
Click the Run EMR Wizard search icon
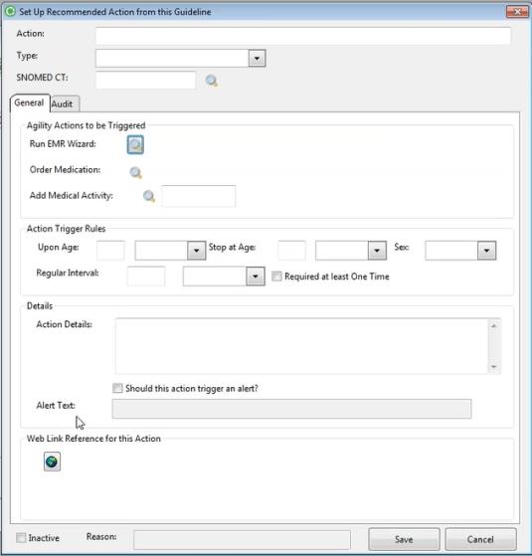(135, 144)
